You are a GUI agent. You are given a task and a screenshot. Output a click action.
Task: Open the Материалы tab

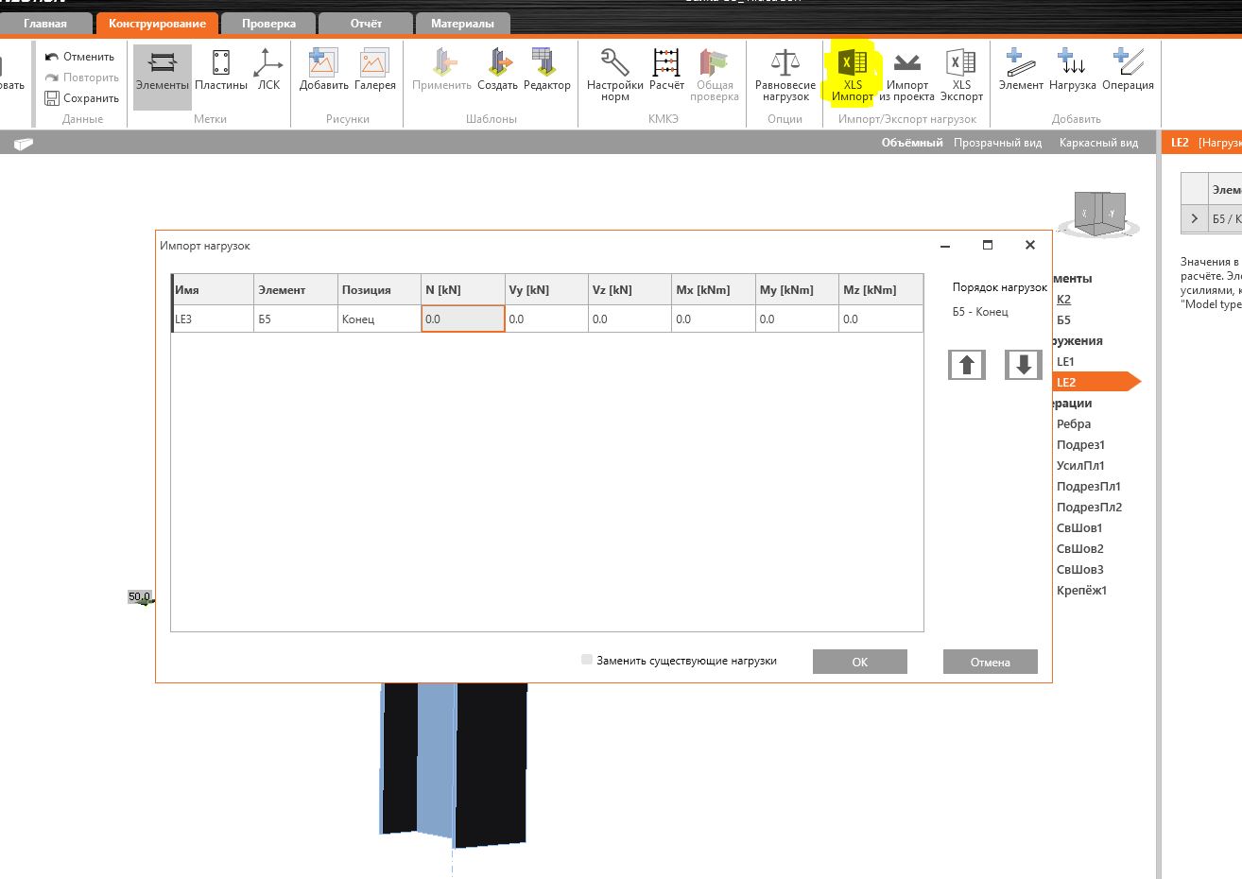click(x=462, y=24)
